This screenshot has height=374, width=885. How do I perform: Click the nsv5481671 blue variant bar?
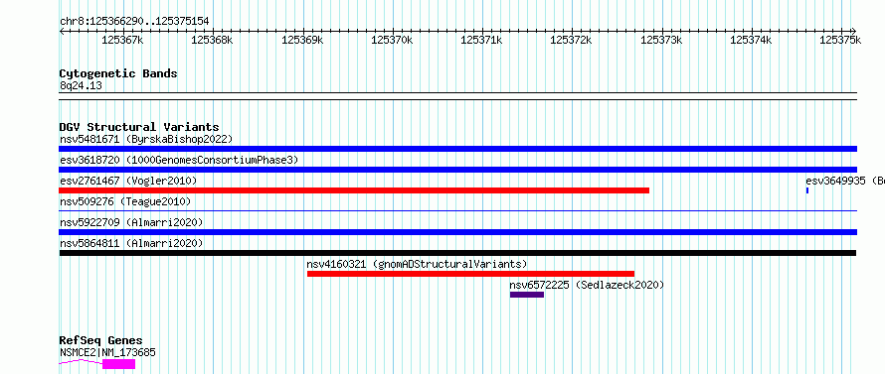tap(457, 149)
